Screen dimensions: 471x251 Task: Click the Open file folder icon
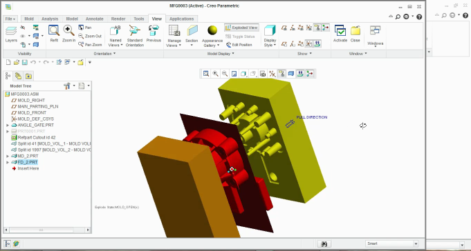coord(17,62)
